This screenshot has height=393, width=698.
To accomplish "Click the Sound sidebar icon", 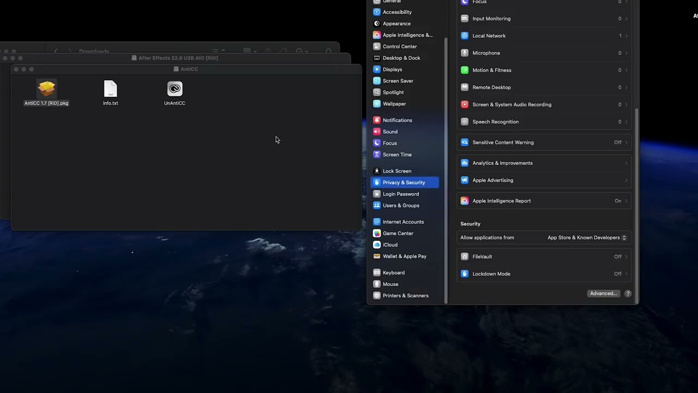I will pos(377,132).
